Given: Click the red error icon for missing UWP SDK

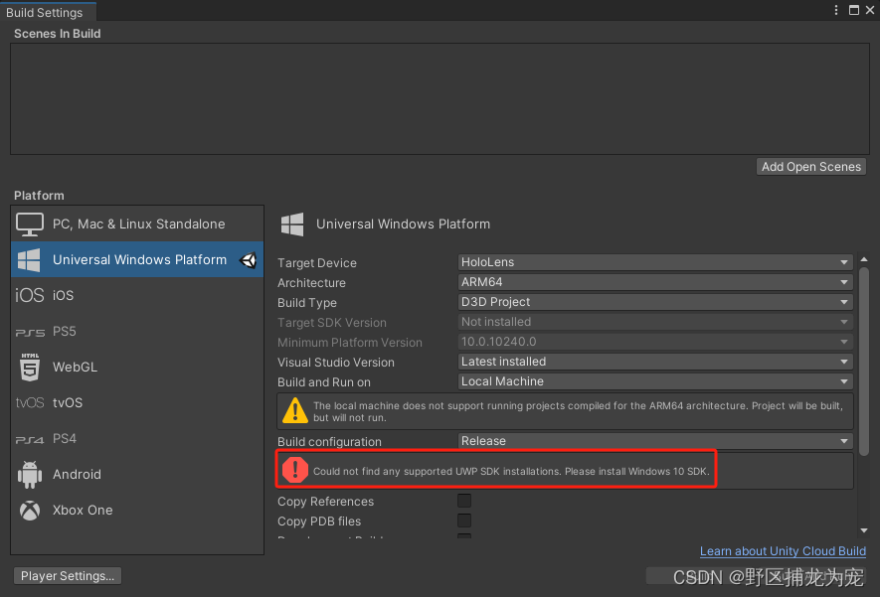Looking at the screenshot, I should pyautogui.click(x=295, y=471).
